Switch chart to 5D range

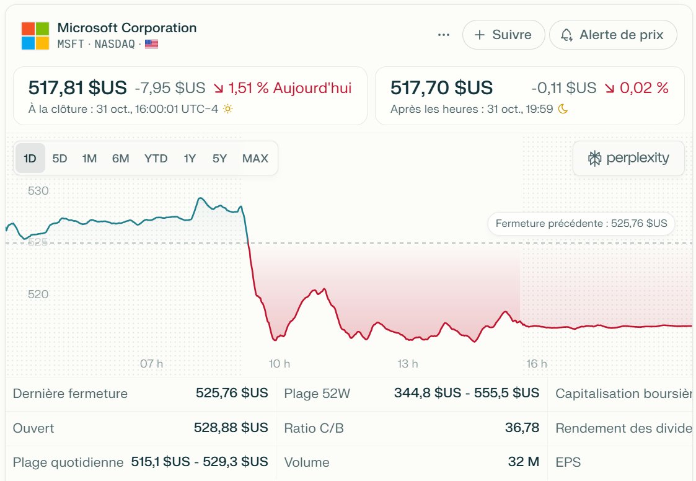pyautogui.click(x=59, y=159)
